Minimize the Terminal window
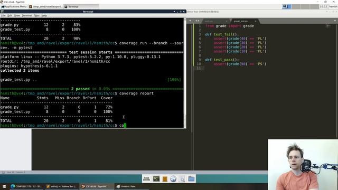 pos(177,12)
